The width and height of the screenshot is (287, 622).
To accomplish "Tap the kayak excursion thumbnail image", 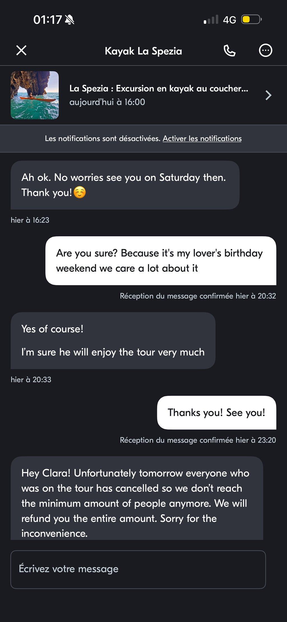I will coord(35,95).
